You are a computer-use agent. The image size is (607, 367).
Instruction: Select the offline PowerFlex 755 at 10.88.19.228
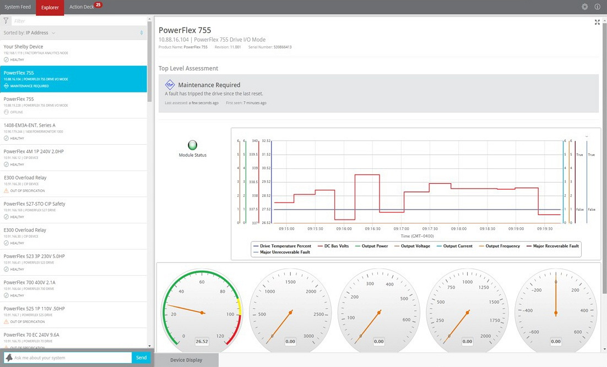point(74,105)
